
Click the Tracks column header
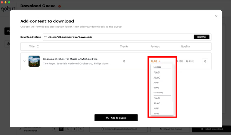[124, 47]
